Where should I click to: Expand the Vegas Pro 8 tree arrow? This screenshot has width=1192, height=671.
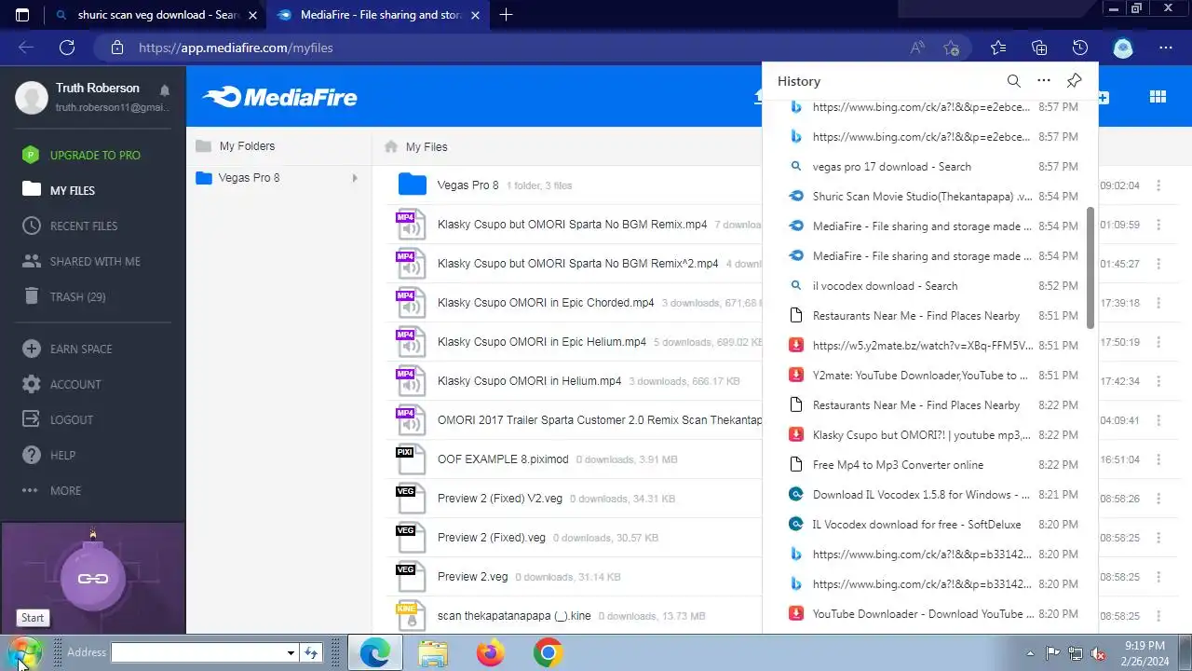point(354,178)
